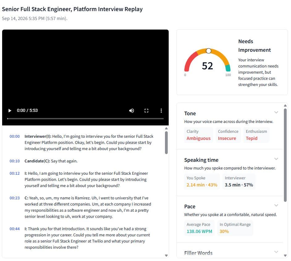Click the Needs Improvement heading

255,46
